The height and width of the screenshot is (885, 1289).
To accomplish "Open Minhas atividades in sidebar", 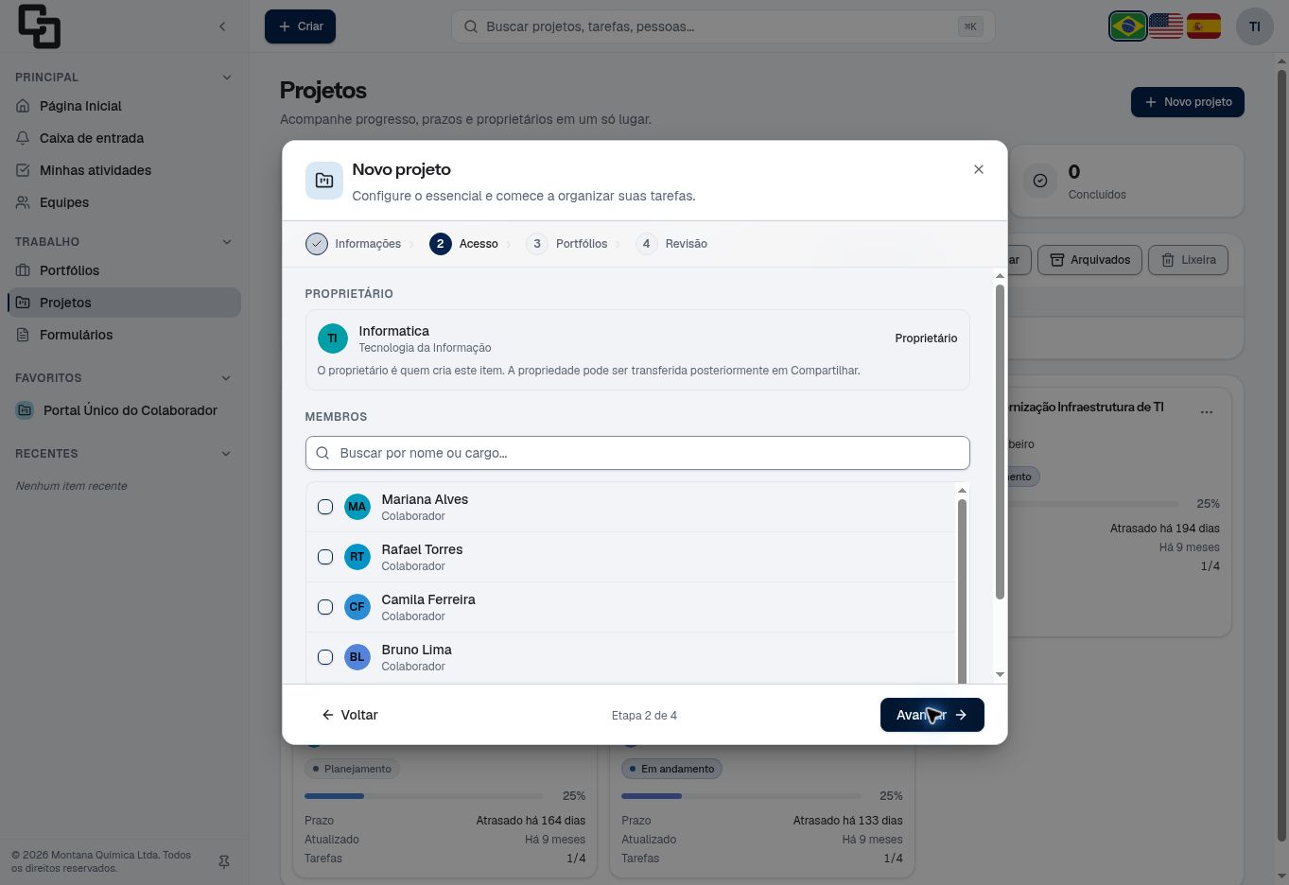I will pyautogui.click(x=122, y=170).
